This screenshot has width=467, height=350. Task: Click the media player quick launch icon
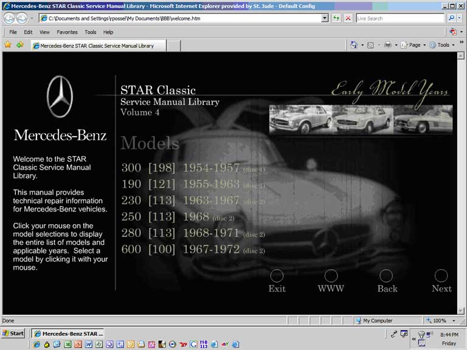coord(173,345)
